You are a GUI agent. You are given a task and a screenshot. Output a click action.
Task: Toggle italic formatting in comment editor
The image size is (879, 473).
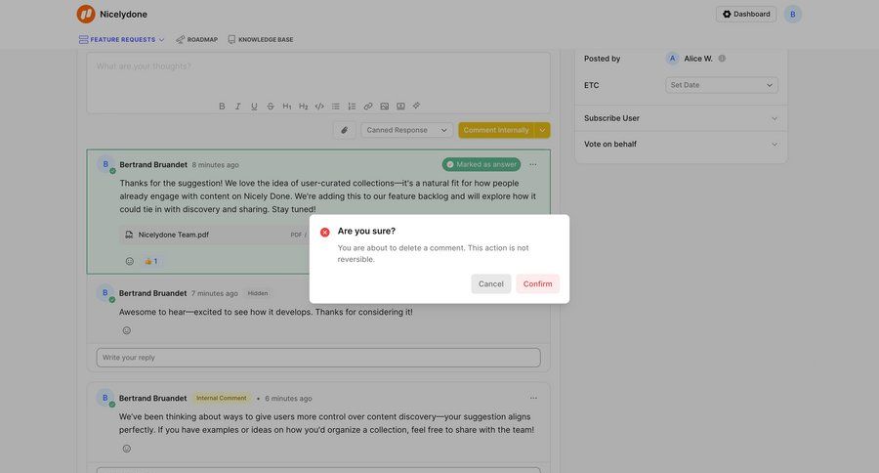[237, 107]
